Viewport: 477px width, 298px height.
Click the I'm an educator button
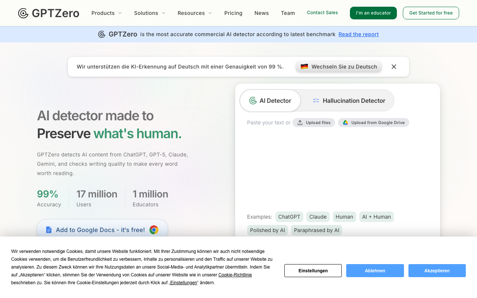pyautogui.click(x=373, y=13)
